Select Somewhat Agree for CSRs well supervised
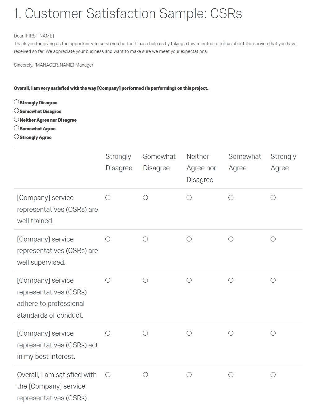Viewport: 318px width, 413px height. (x=231, y=239)
